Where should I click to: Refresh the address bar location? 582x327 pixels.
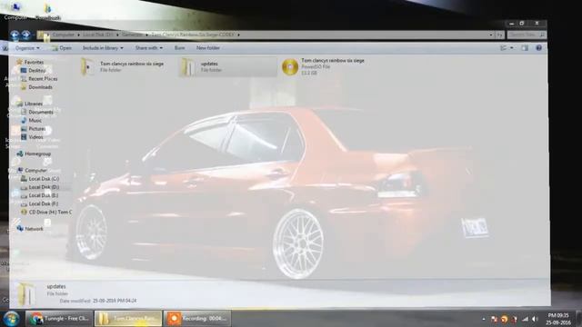click(x=500, y=35)
